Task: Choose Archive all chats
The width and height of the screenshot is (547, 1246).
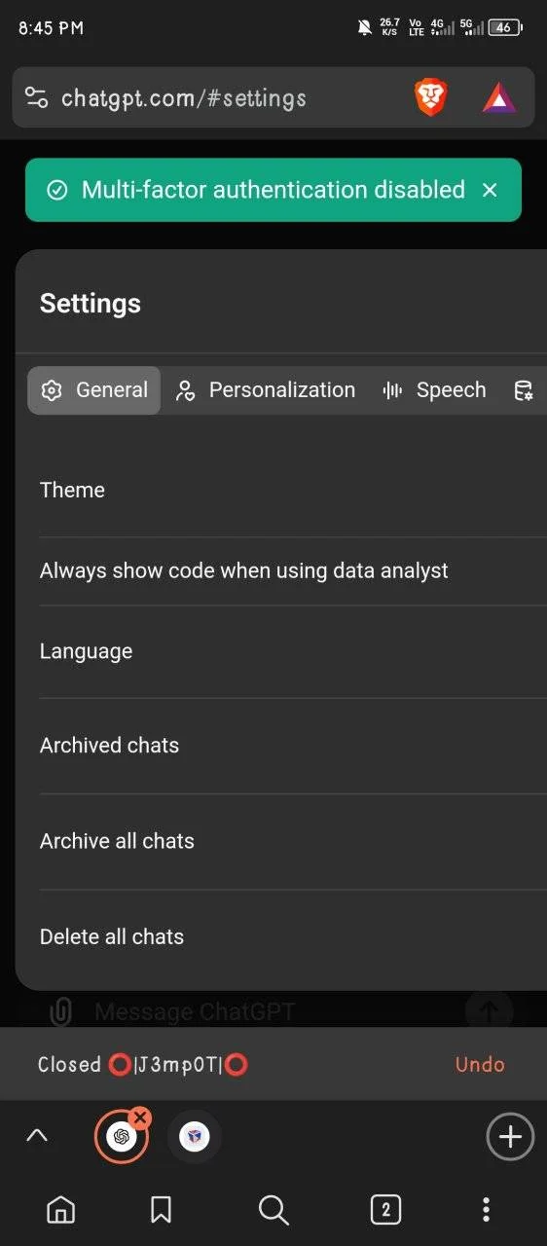Action: coord(293,841)
